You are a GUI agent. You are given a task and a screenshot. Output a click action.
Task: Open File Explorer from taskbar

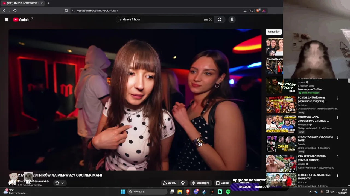click(180, 192)
